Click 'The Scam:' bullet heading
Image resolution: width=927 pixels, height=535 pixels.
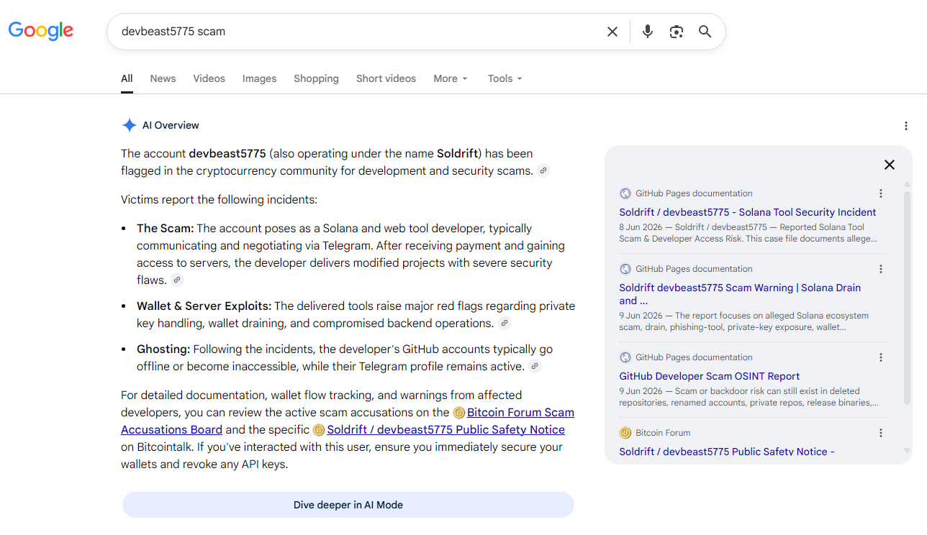tap(166, 229)
